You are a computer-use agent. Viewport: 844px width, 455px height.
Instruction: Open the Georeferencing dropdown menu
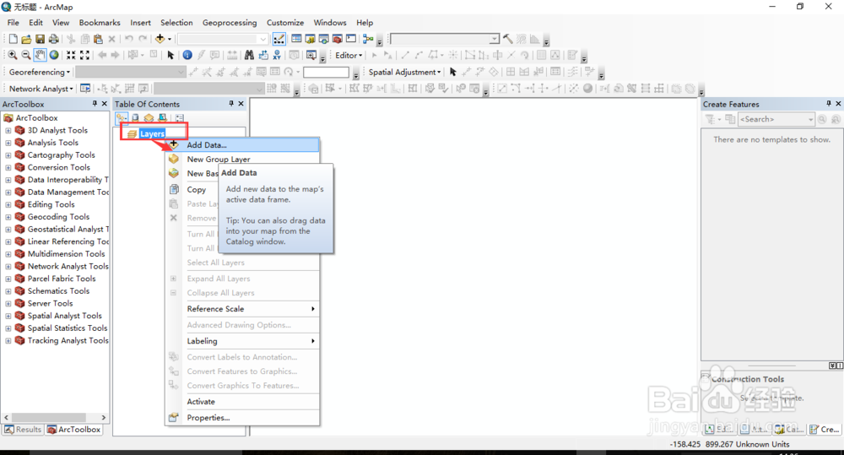(x=40, y=72)
